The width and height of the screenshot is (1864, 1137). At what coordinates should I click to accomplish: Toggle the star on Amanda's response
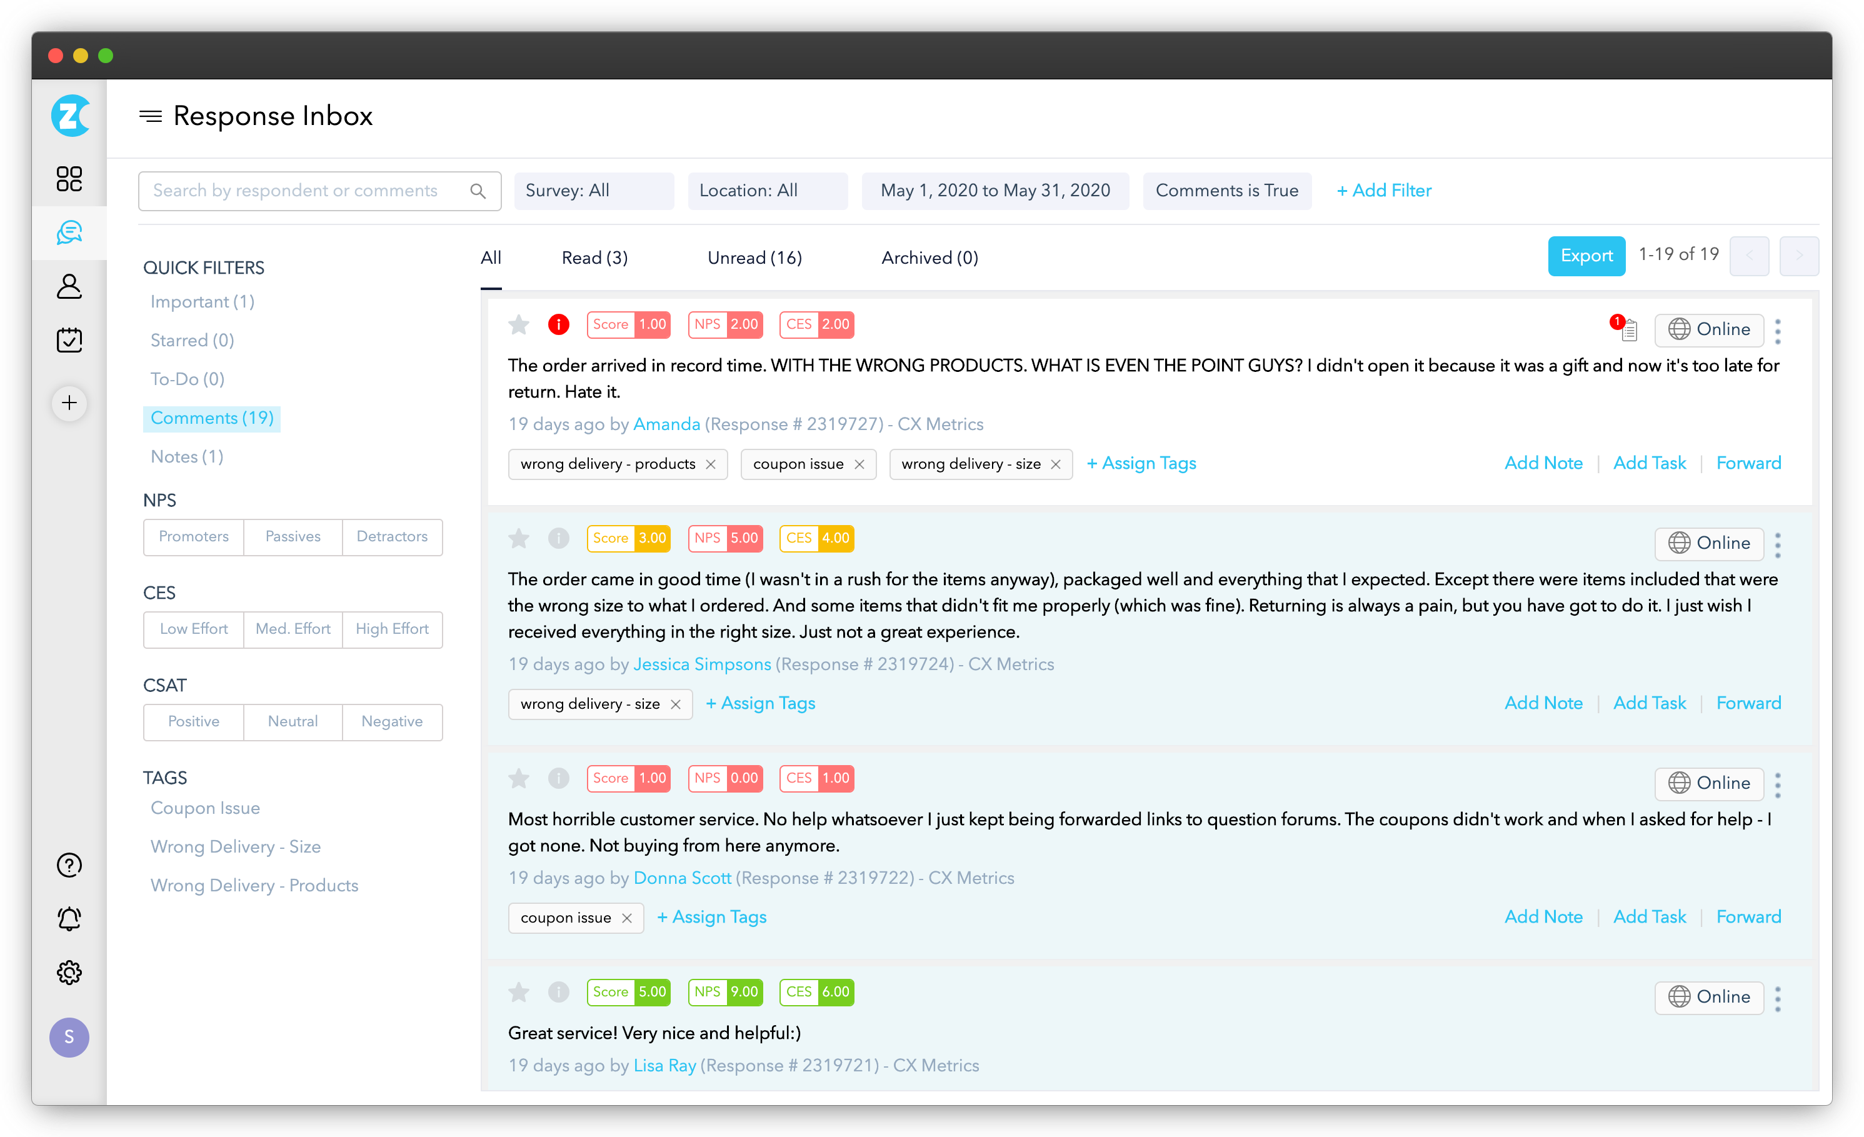coord(518,325)
